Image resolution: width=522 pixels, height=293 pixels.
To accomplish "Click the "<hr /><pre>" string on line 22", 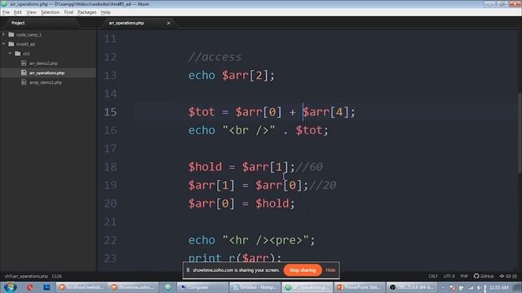I will pos(266,240).
